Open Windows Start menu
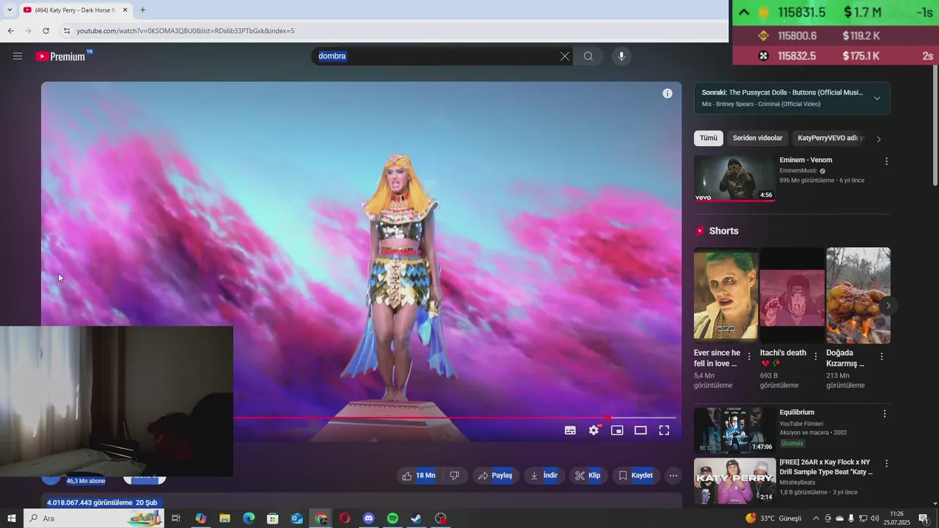 coord(11,518)
